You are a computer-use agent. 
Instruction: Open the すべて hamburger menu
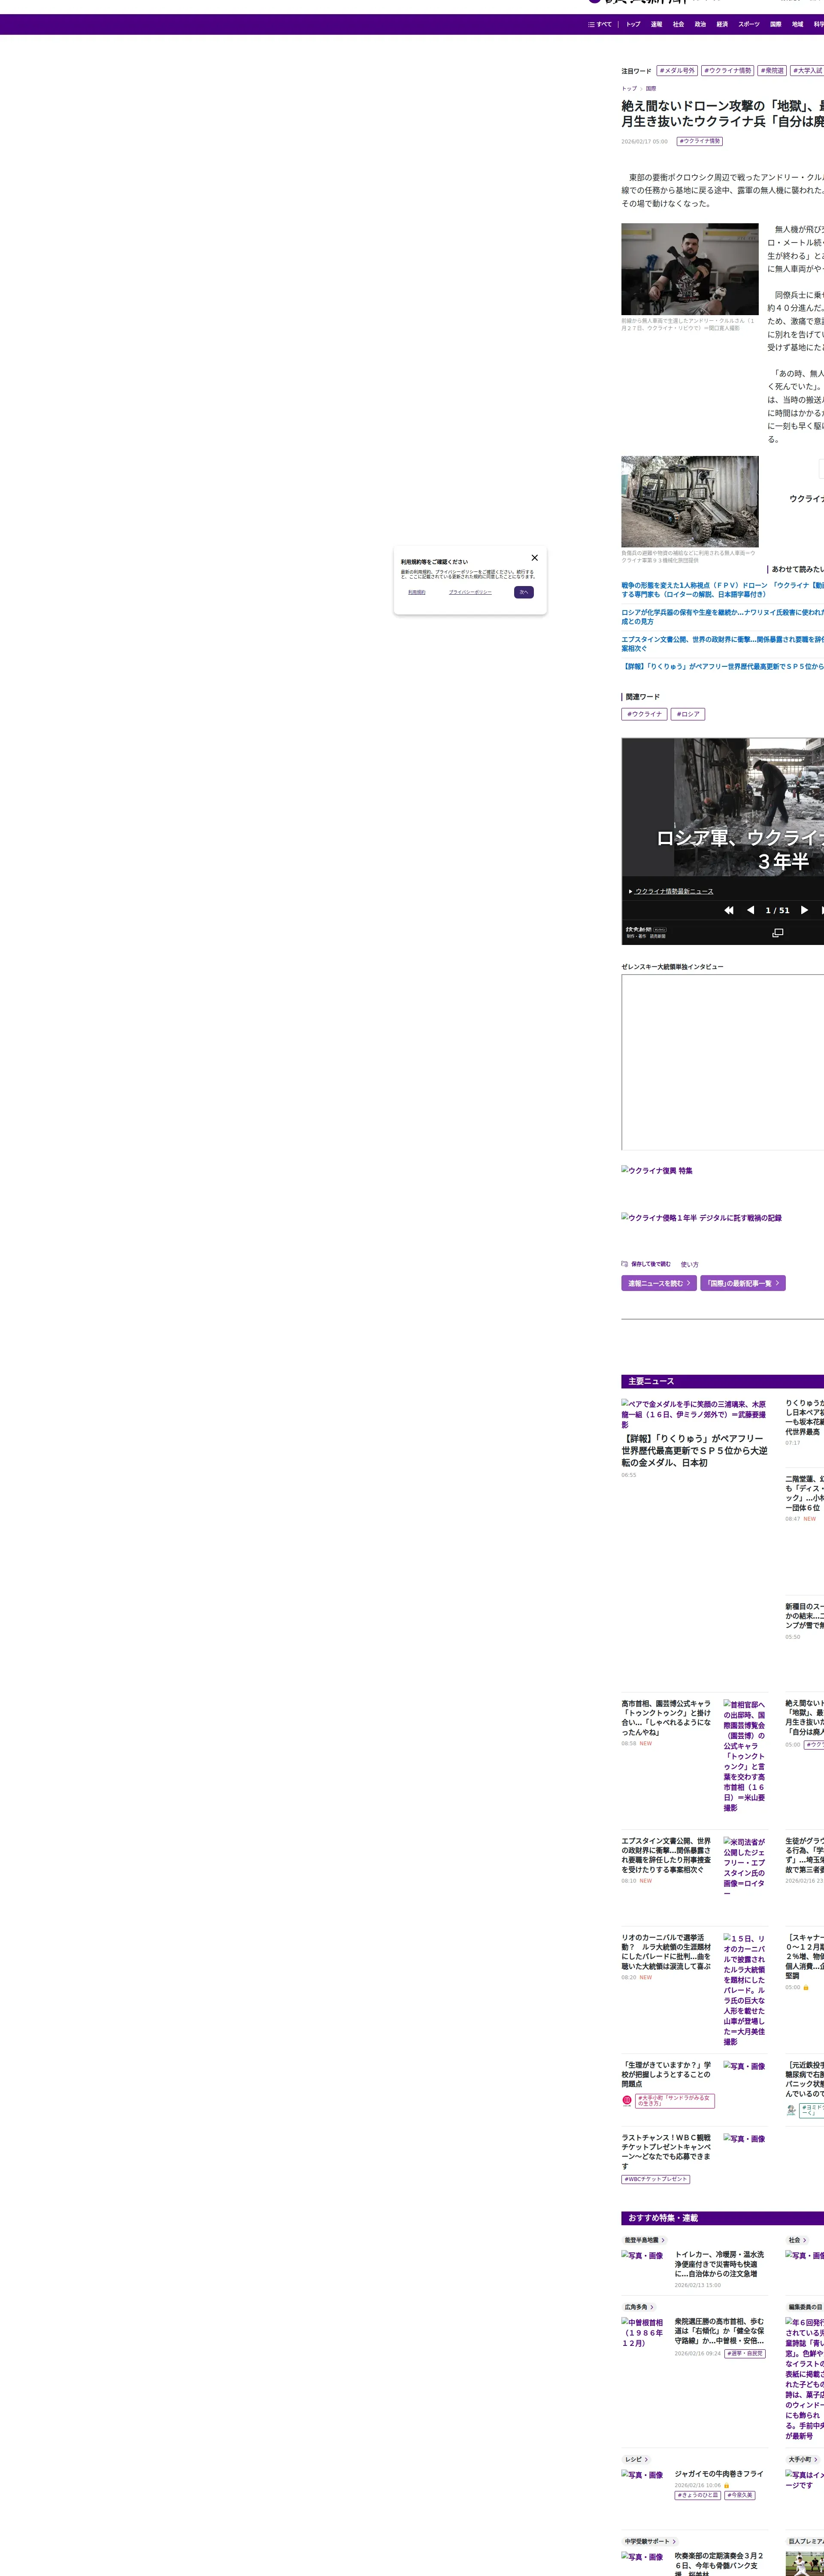[600, 24]
